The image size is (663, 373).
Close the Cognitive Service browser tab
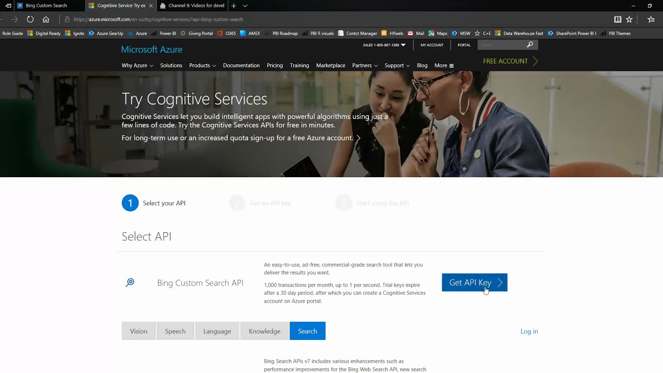pos(151,6)
